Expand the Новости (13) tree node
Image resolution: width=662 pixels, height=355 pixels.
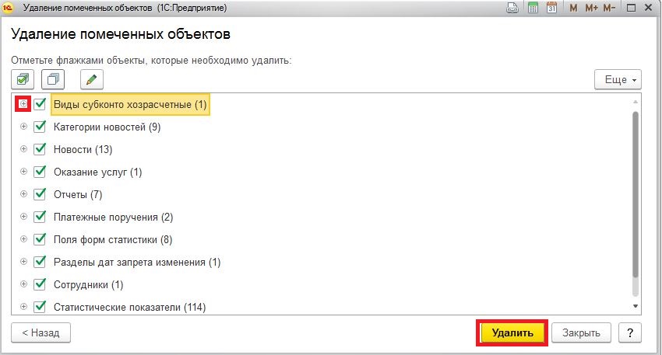click(23, 148)
